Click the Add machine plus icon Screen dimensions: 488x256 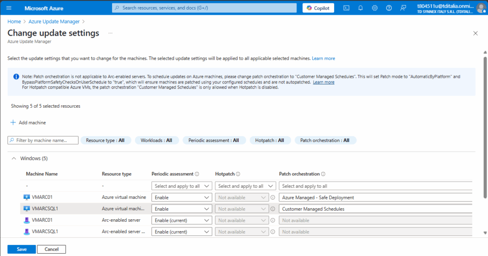13,123
